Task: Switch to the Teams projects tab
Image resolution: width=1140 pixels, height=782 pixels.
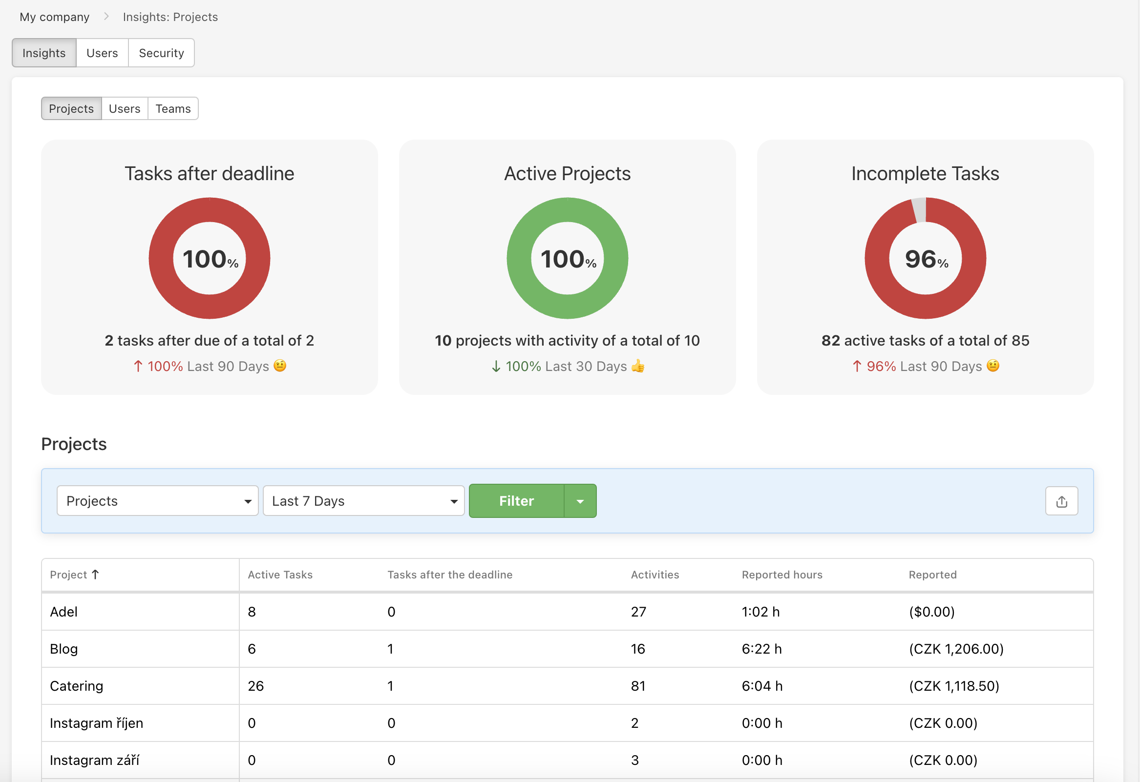Action: click(173, 108)
